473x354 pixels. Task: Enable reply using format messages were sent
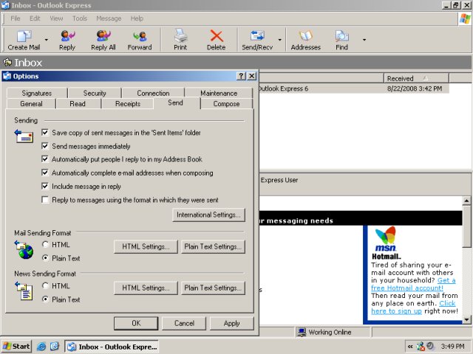pos(45,200)
